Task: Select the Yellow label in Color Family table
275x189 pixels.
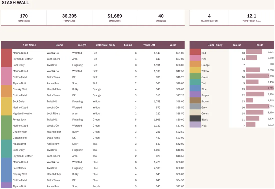Action: pyautogui.click(x=205, y=71)
